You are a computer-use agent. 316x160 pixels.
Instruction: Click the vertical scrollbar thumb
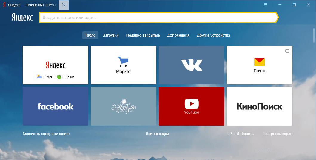click(314, 35)
